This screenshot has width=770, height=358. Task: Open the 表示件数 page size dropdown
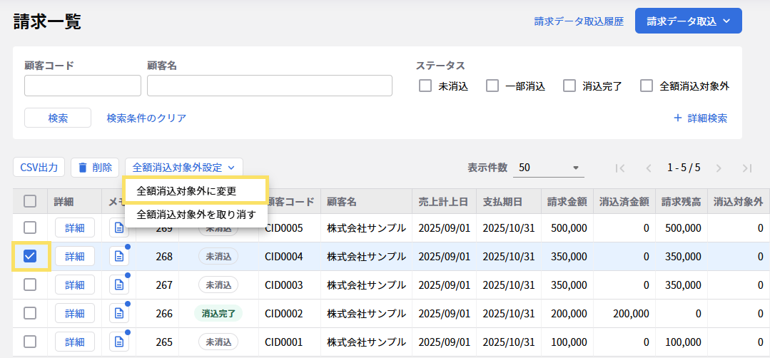point(548,168)
